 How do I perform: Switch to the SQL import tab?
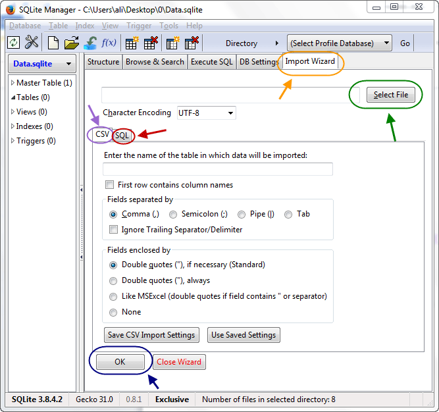[x=122, y=136]
